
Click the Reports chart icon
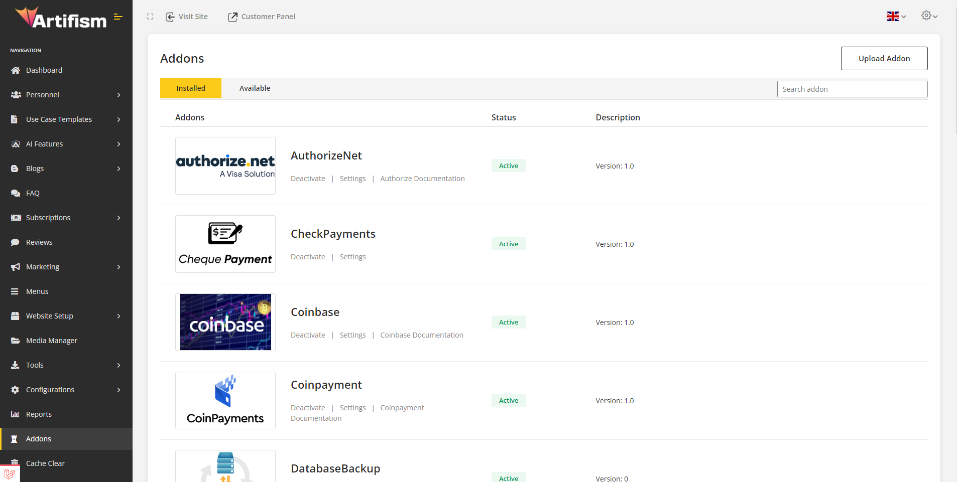(15, 414)
